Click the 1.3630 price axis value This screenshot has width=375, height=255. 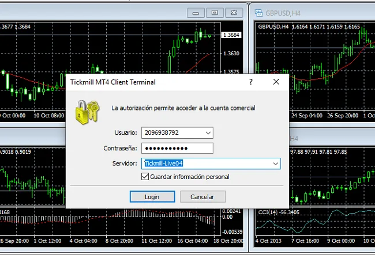tap(231, 53)
